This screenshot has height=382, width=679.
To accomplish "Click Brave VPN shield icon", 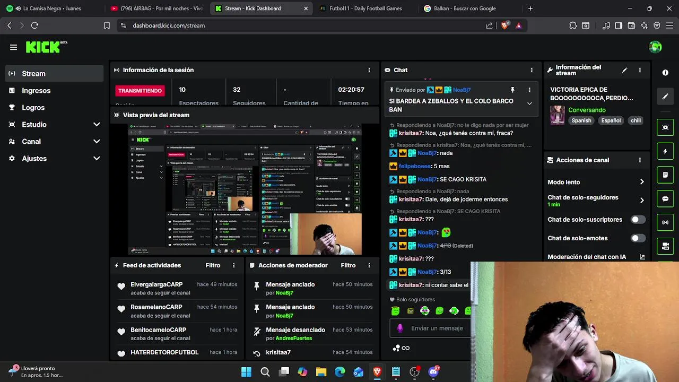I will [657, 25].
